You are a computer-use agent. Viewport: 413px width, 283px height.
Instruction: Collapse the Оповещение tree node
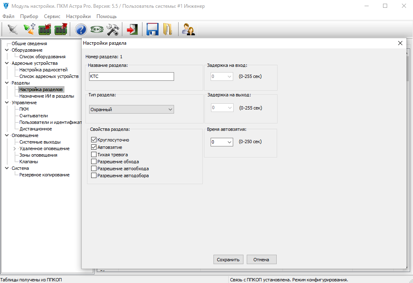click(x=7, y=135)
